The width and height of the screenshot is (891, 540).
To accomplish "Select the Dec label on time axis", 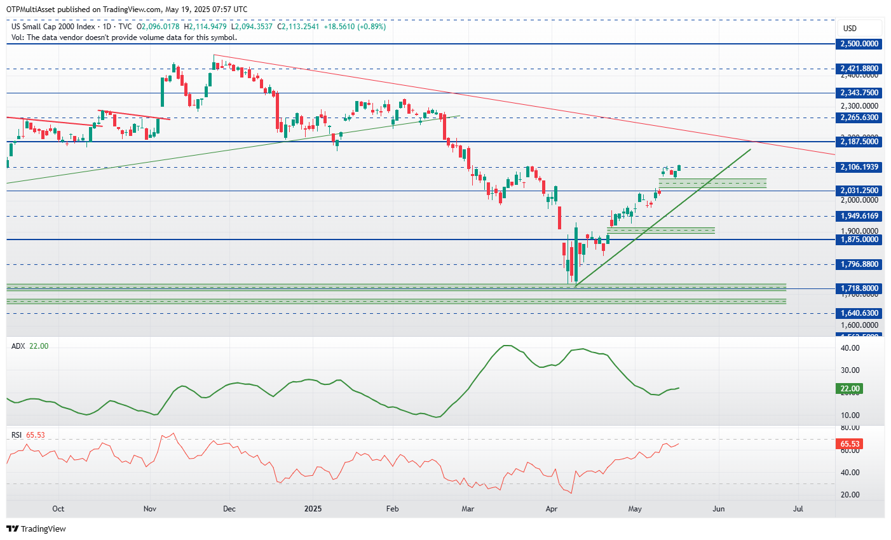I will point(229,509).
